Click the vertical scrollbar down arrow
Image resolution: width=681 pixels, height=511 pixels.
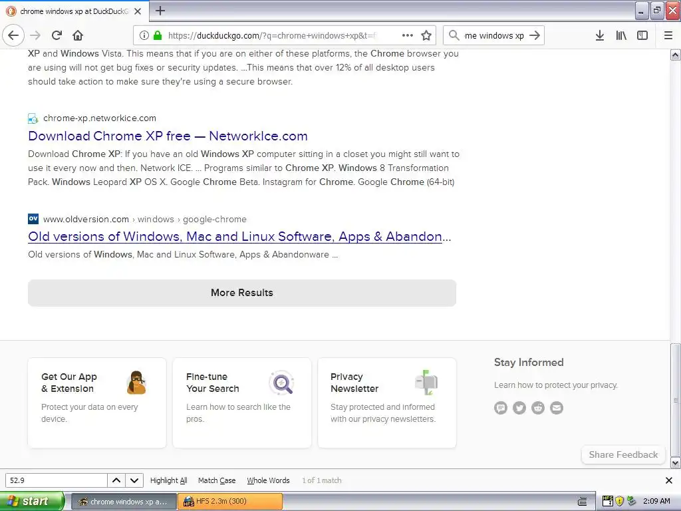[676, 463]
